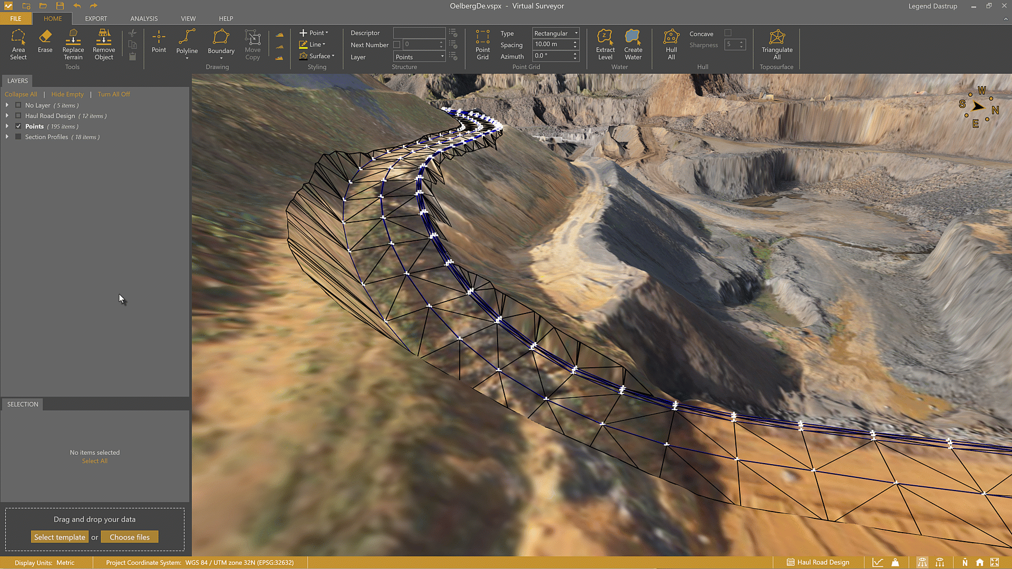Viewport: 1012px width, 569px height.
Task: Select the Boundary drawing tool
Action: (x=221, y=42)
